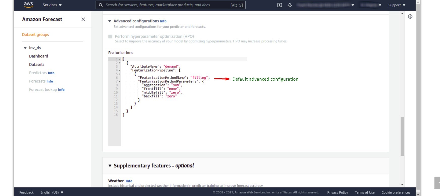Open the Datasets page

(x=37, y=64)
